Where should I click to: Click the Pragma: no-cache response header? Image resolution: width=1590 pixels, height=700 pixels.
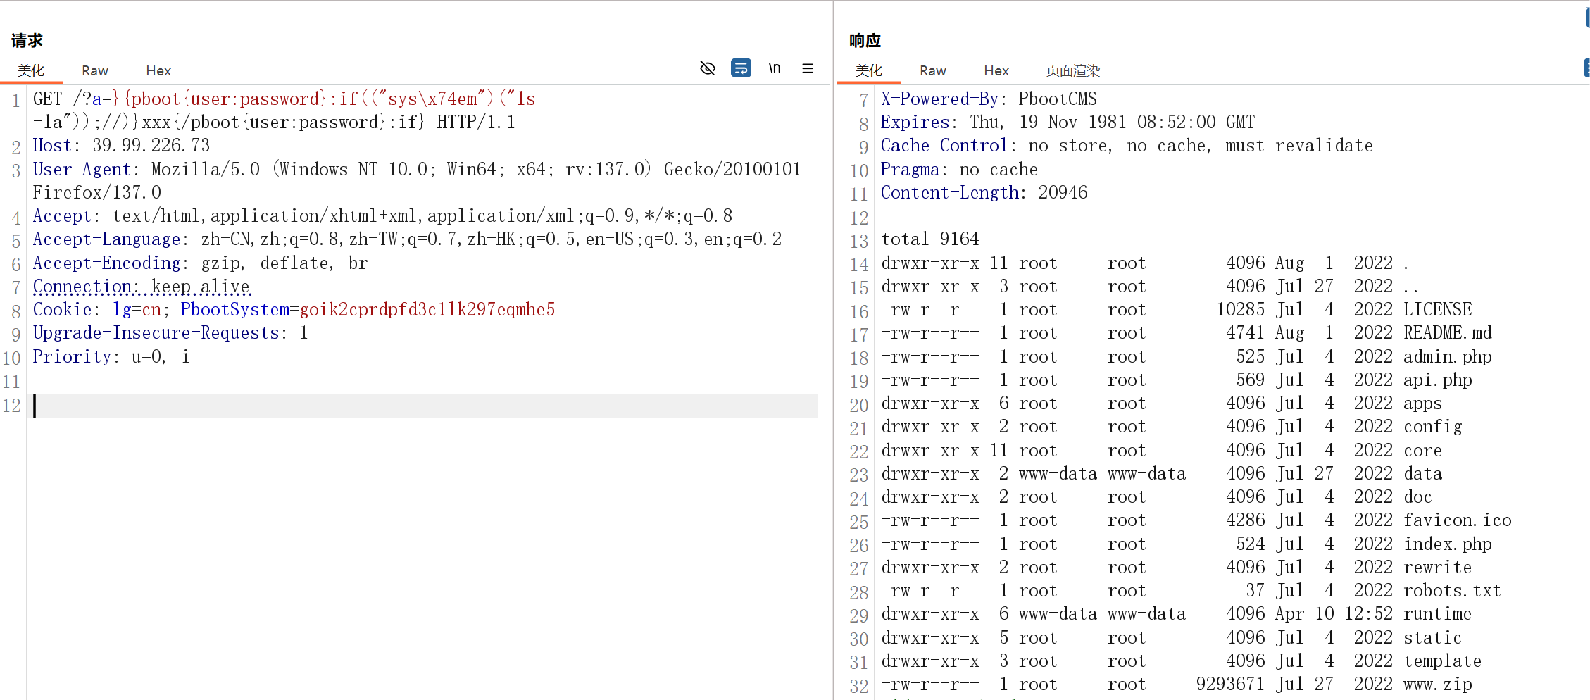[959, 170]
